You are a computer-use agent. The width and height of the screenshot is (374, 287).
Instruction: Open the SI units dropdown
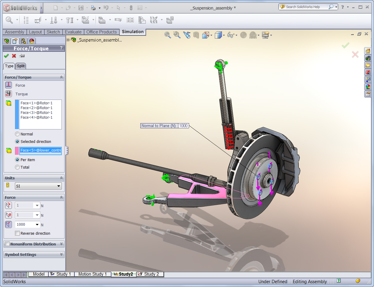(x=39, y=186)
